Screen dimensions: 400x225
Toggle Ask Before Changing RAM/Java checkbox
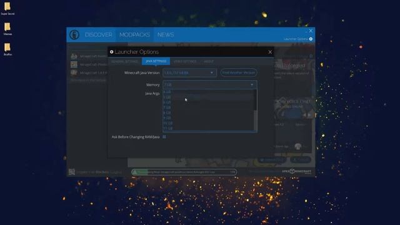(164, 137)
